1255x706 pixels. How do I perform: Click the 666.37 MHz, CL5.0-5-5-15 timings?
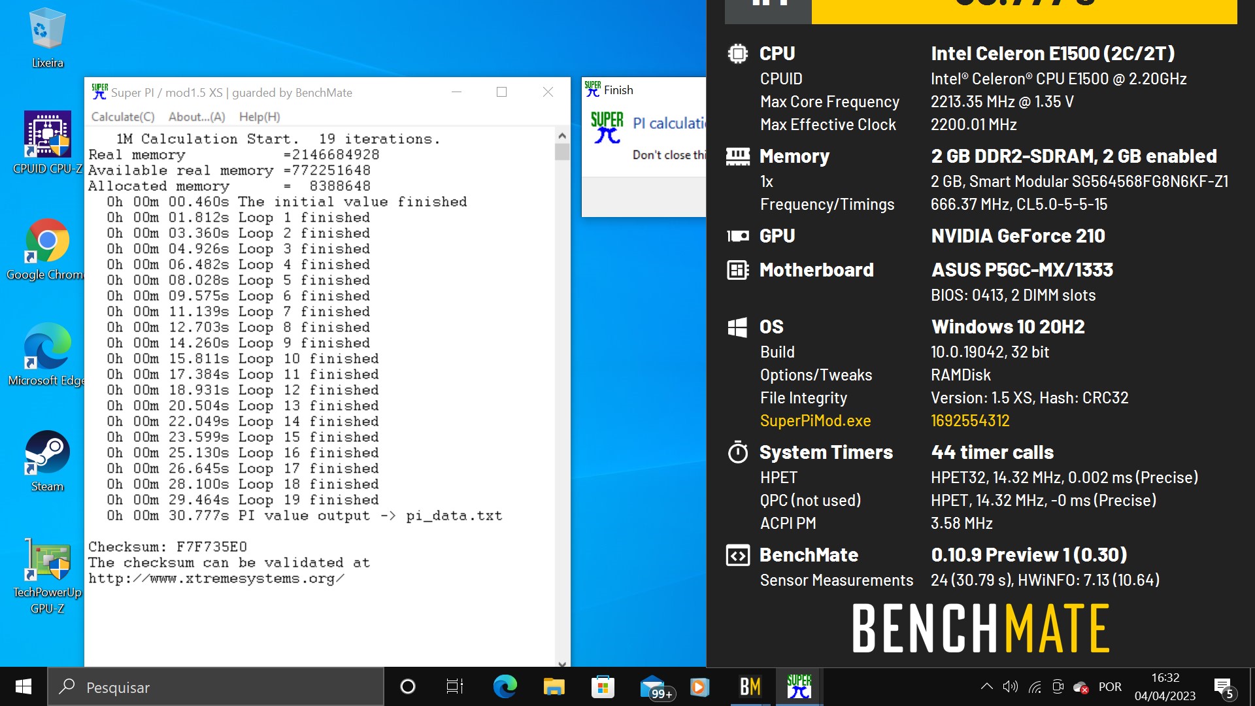[1018, 205]
